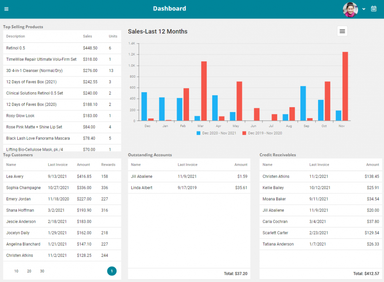The image size is (384, 282).
Task: Select page size 20 for Top Customers
Action: (29, 271)
